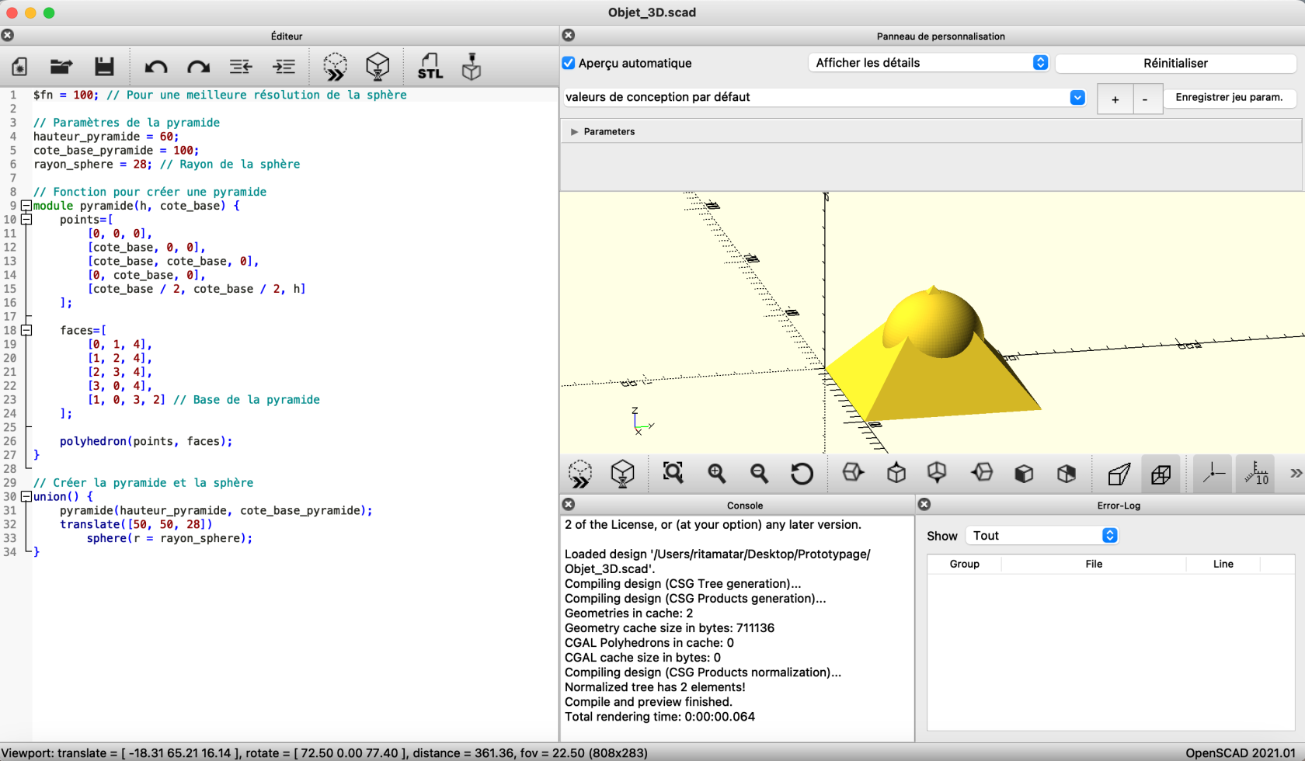Toggle orthogonal projection
This screenshot has height=761, width=1305.
coord(1161,474)
